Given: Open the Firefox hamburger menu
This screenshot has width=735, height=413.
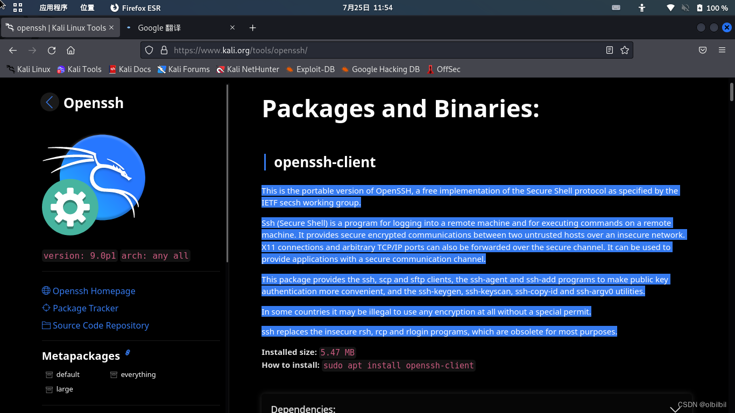Looking at the screenshot, I should [722, 50].
